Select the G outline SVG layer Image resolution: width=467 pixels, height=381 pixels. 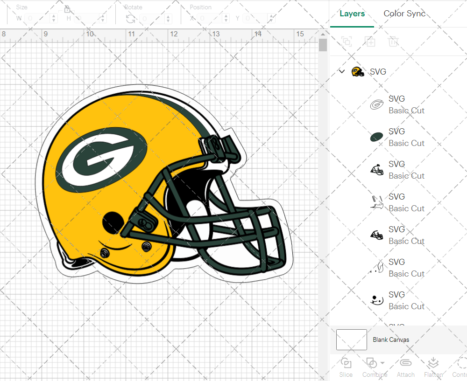point(398,104)
